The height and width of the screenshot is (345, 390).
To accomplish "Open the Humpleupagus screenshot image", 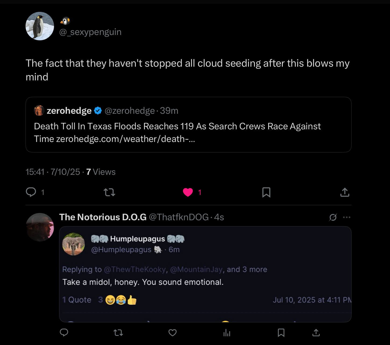I will tap(205, 274).
